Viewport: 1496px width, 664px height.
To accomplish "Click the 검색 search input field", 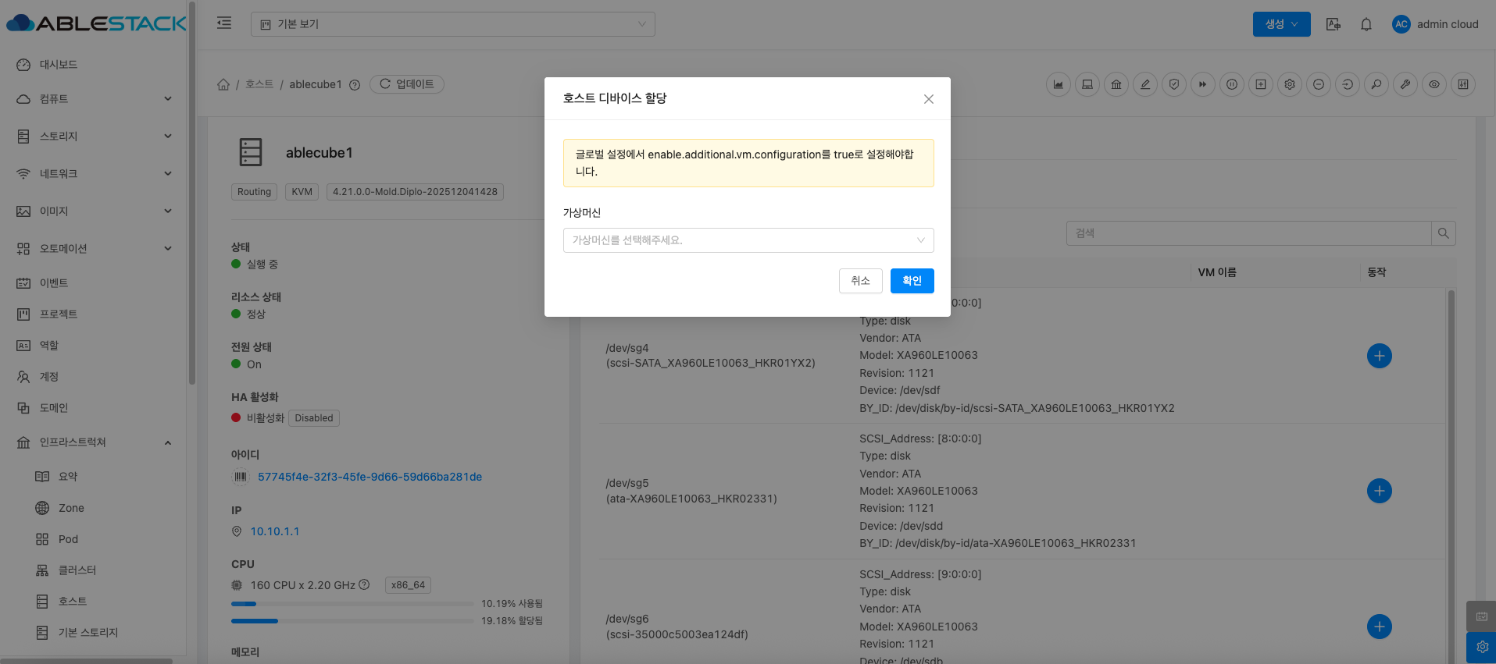I will (x=1248, y=233).
